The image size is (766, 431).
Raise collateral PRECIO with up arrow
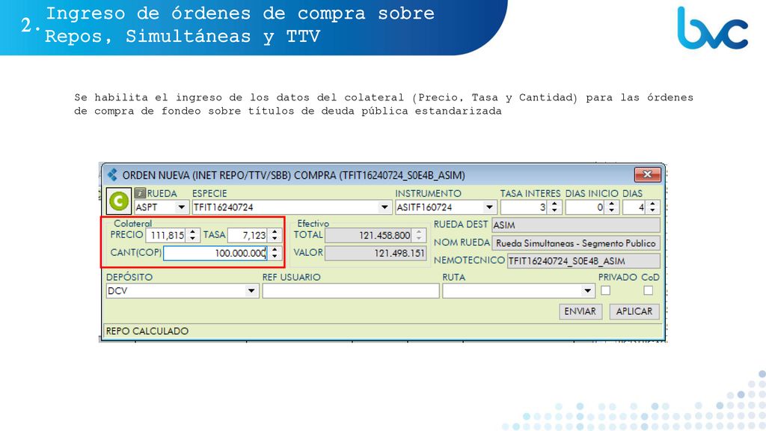[193, 232]
